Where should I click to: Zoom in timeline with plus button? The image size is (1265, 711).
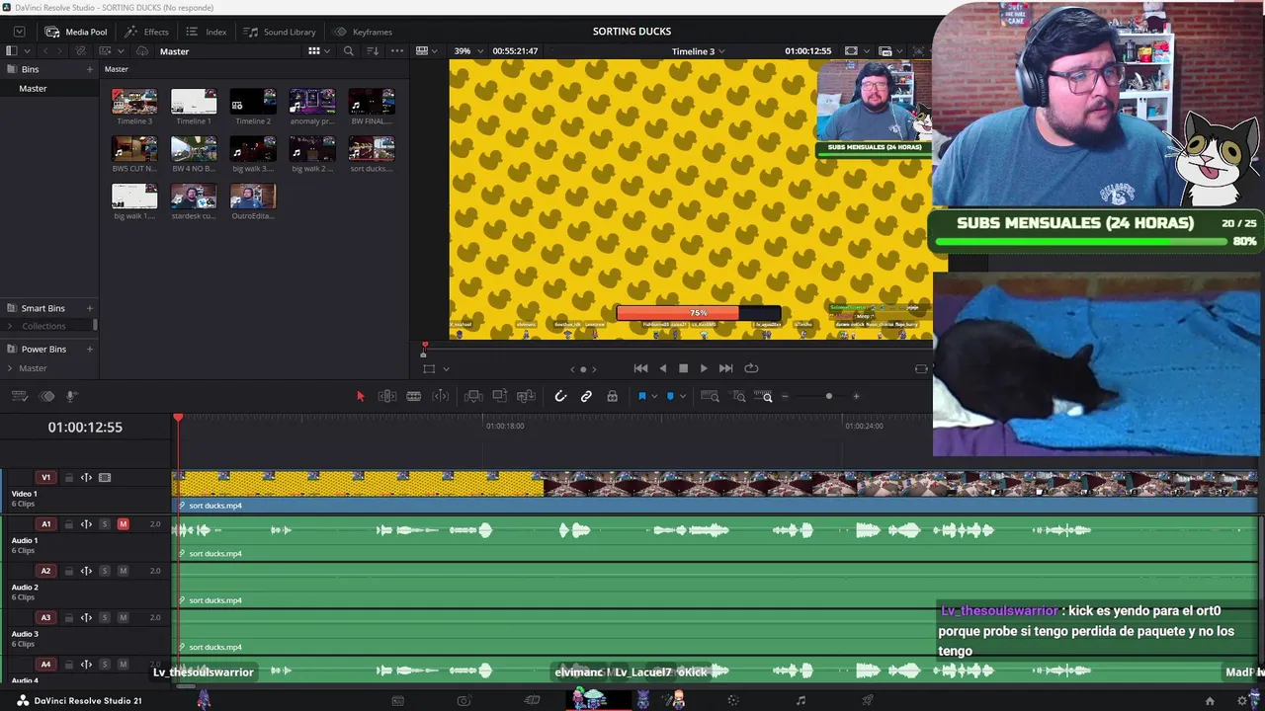(x=856, y=396)
